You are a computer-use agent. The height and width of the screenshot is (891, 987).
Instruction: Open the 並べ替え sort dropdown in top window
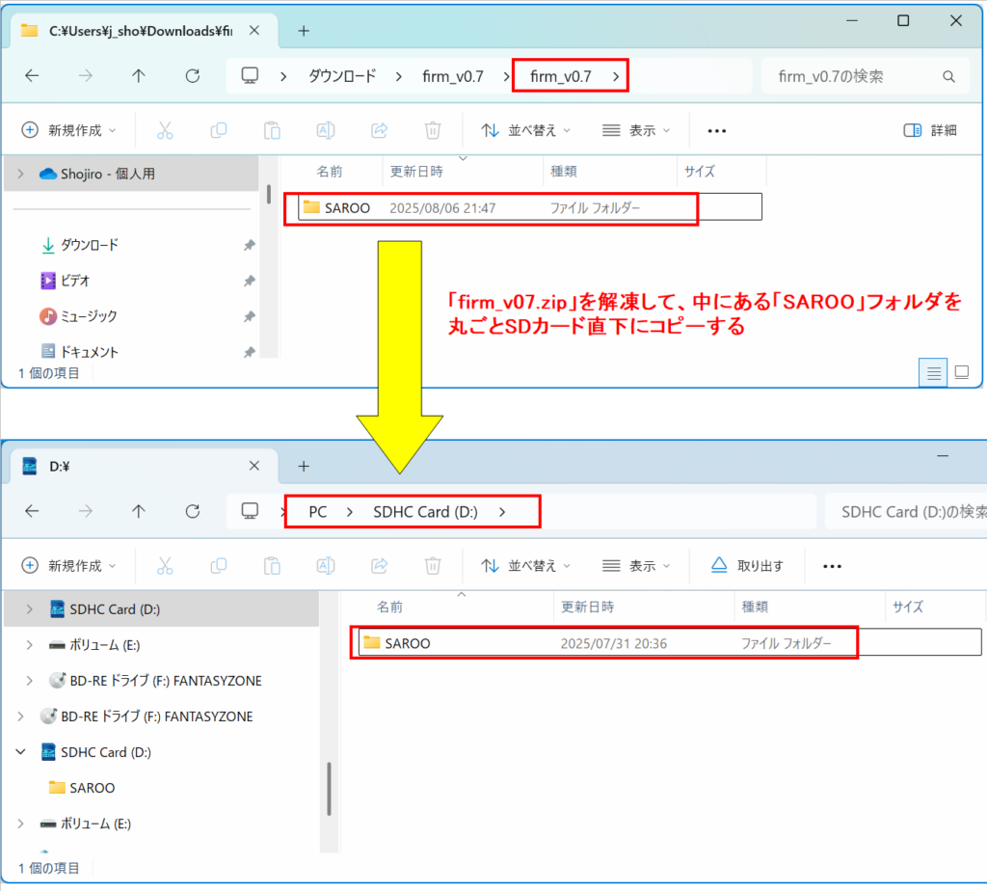526,130
